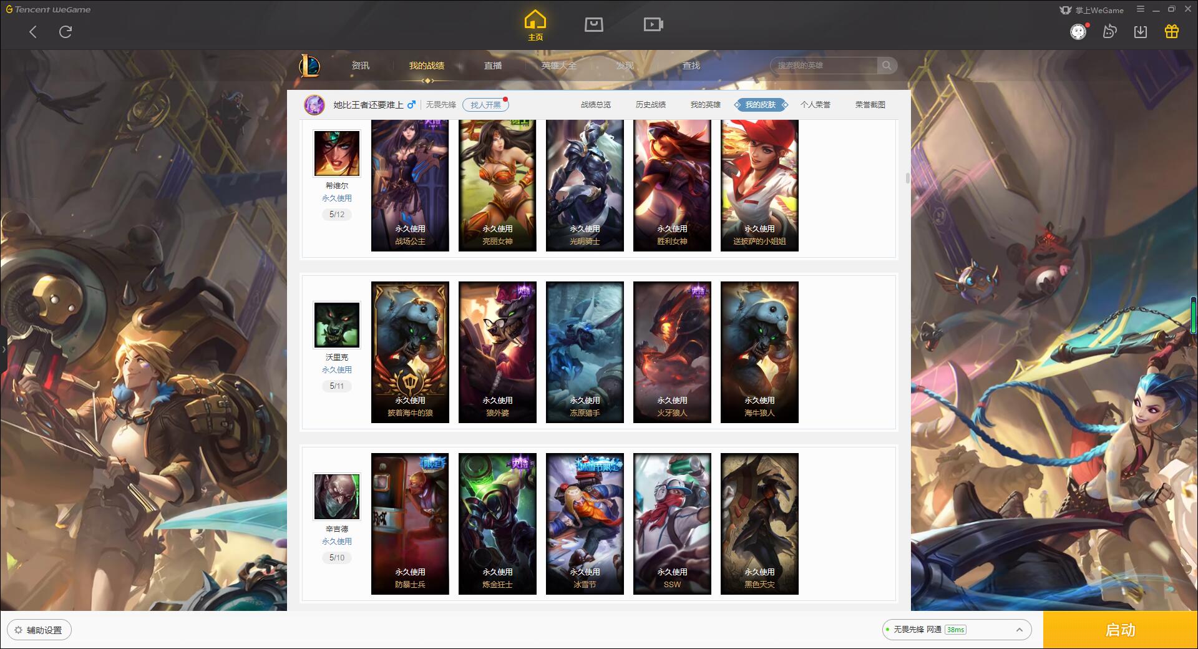Open the 光明骑士 skin card
This screenshot has width=1198, height=649.
point(585,185)
